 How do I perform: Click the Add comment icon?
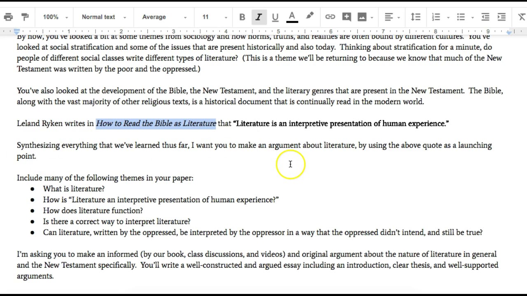tap(347, 17)
